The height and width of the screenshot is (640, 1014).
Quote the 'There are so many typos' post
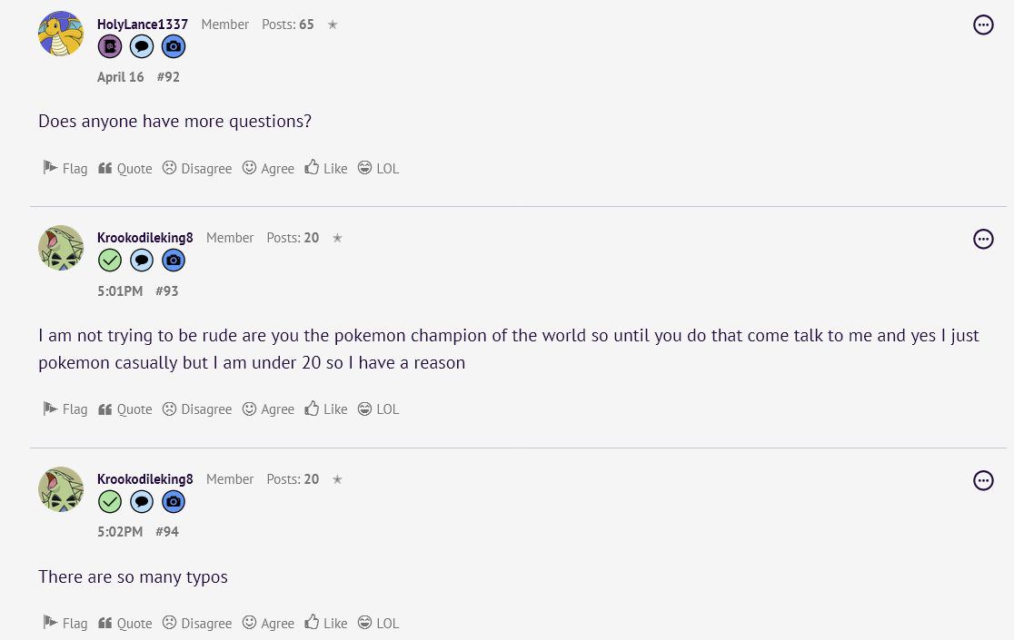125,623
